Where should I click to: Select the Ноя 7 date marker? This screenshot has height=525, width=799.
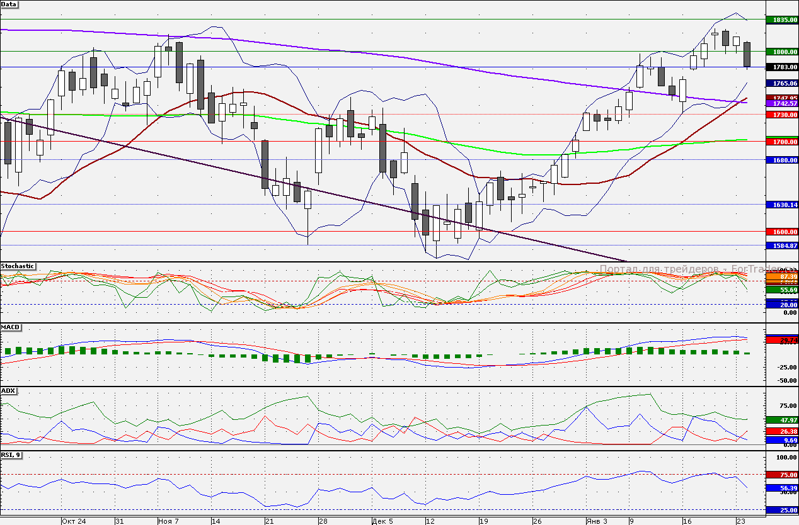pyautogui.click(x=169, y=521)
